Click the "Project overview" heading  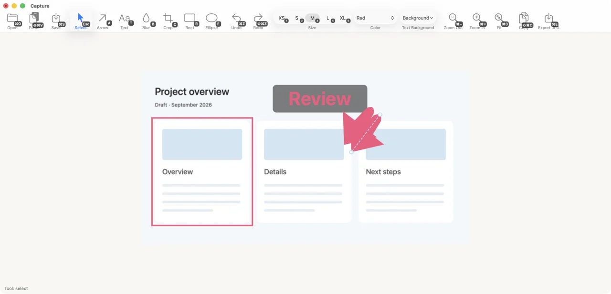pos(192,92)
